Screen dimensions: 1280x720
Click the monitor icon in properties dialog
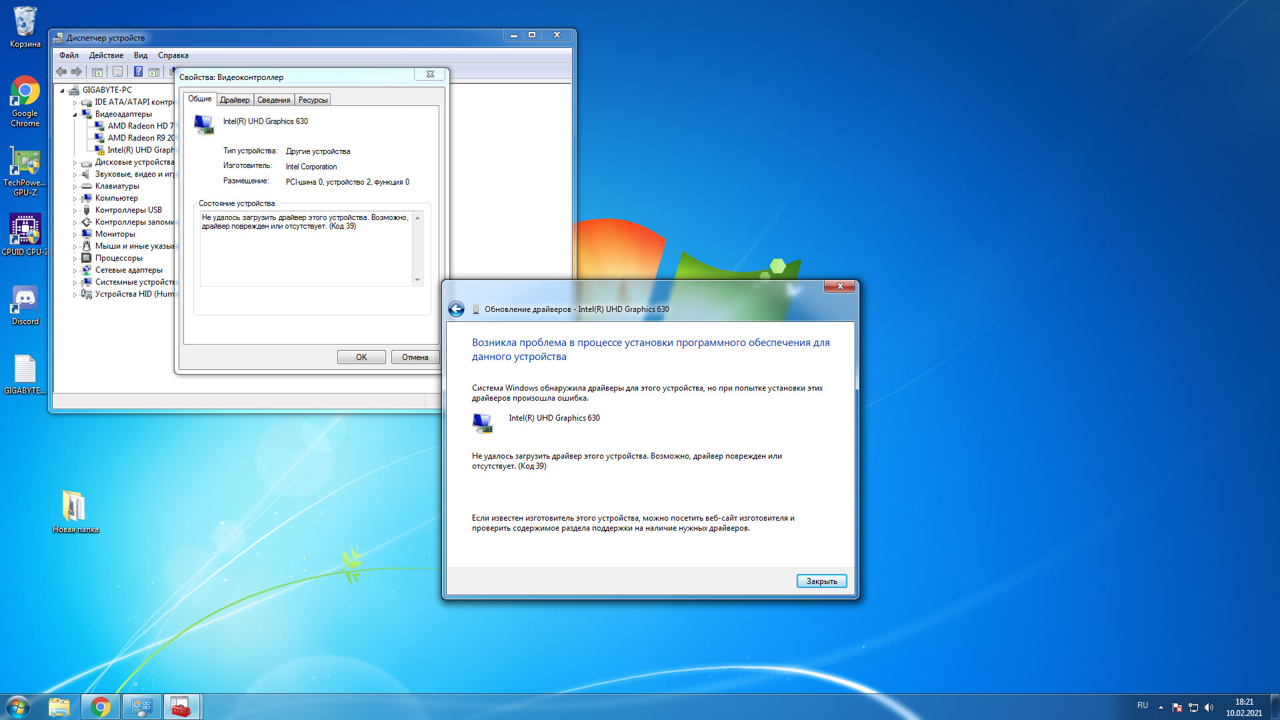coord(203,124)
